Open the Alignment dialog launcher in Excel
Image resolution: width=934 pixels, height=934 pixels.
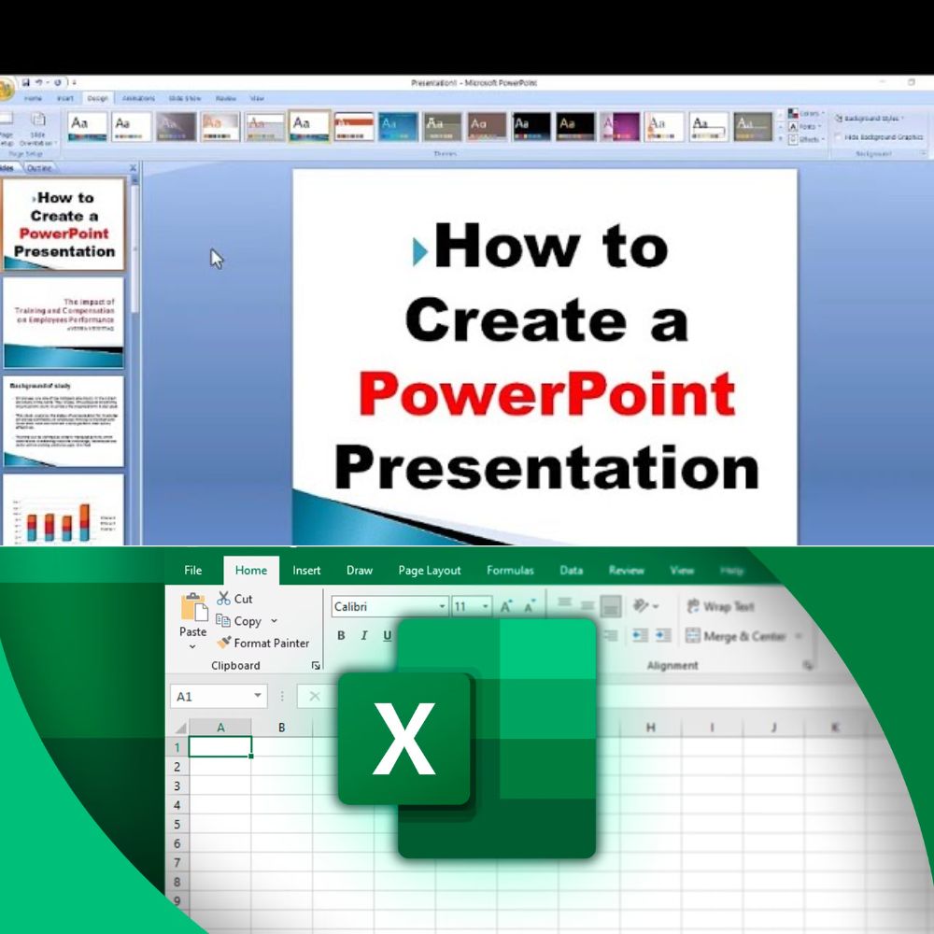pos(808,665)
